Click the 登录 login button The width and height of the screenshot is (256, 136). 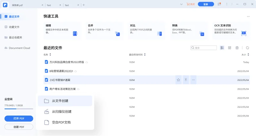(x=206, y=4)
